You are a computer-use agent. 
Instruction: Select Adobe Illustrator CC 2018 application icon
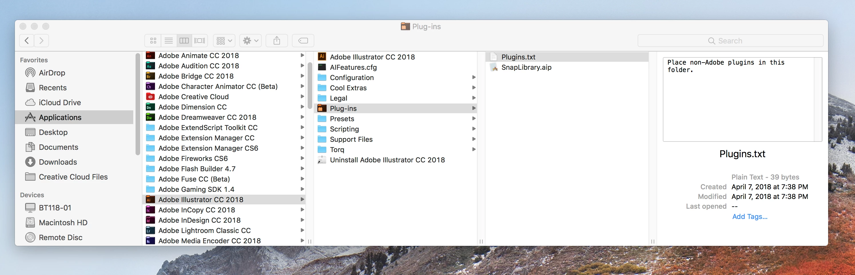pyautogui.click(x=322, y=57)
